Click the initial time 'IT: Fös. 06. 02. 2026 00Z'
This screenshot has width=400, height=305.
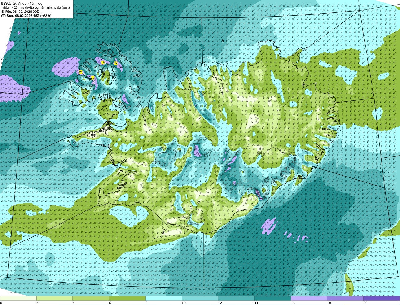pyautogui.click(x=20, y=12)
